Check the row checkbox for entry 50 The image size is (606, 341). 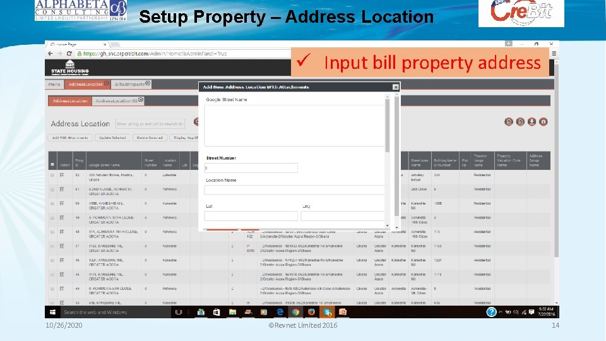[52, 203]
